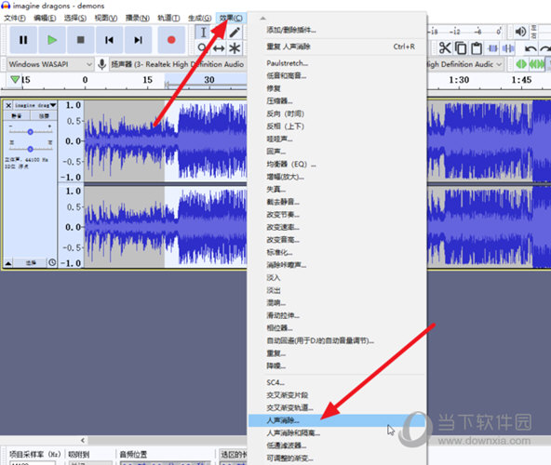Click the Pause transport button

click(23, 40)
